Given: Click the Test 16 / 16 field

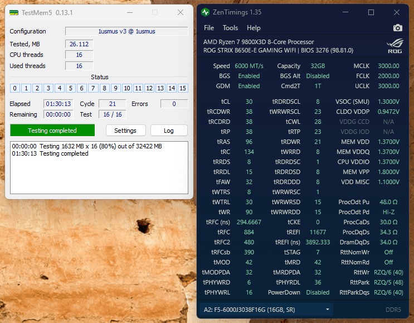Looking at the screenshot, I should pos(113,114).
